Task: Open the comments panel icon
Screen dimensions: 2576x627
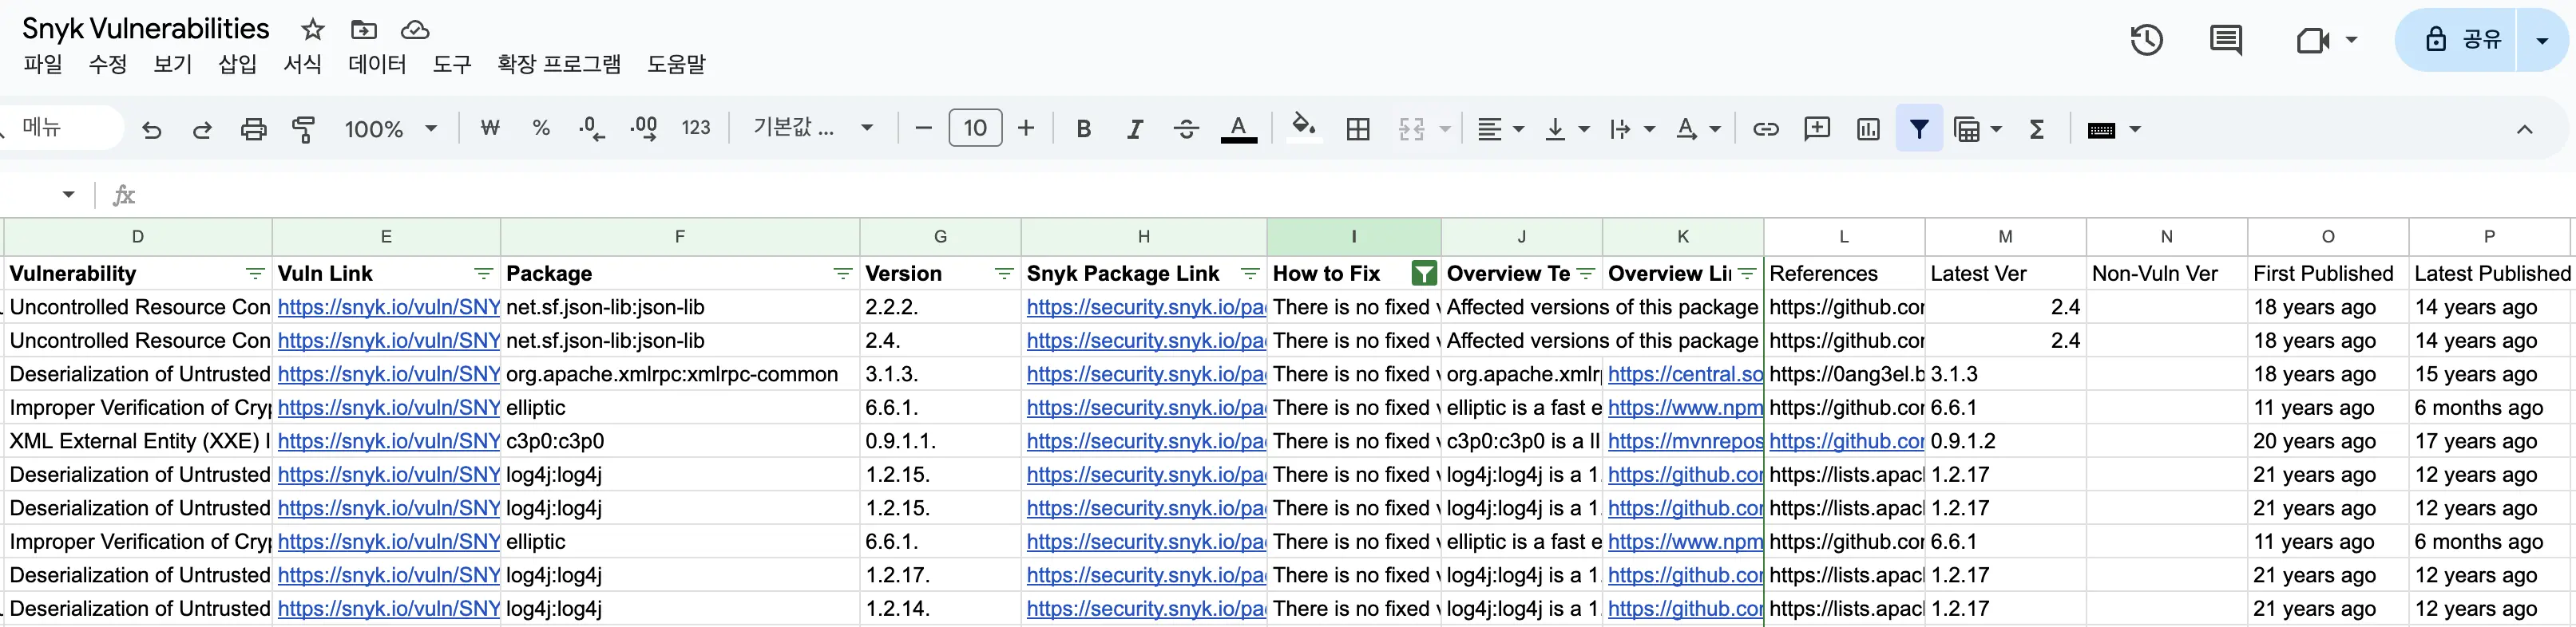Action: point(2225,40)
